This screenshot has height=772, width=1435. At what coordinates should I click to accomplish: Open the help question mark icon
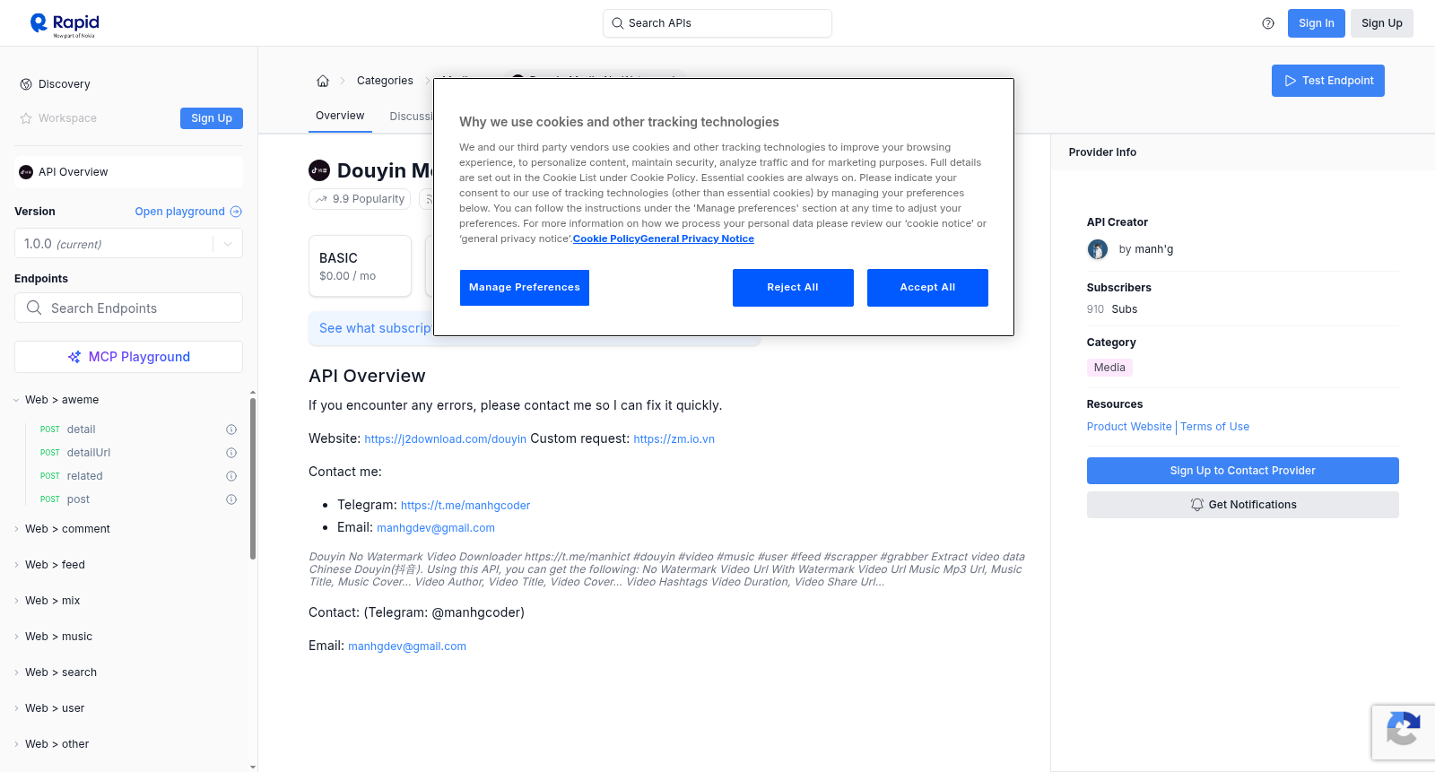click(x=1268, y=23)
